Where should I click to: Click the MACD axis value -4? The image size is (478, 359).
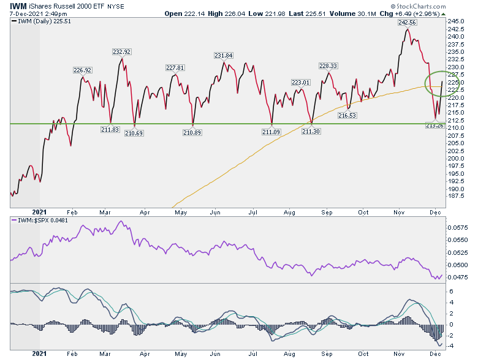450,346
